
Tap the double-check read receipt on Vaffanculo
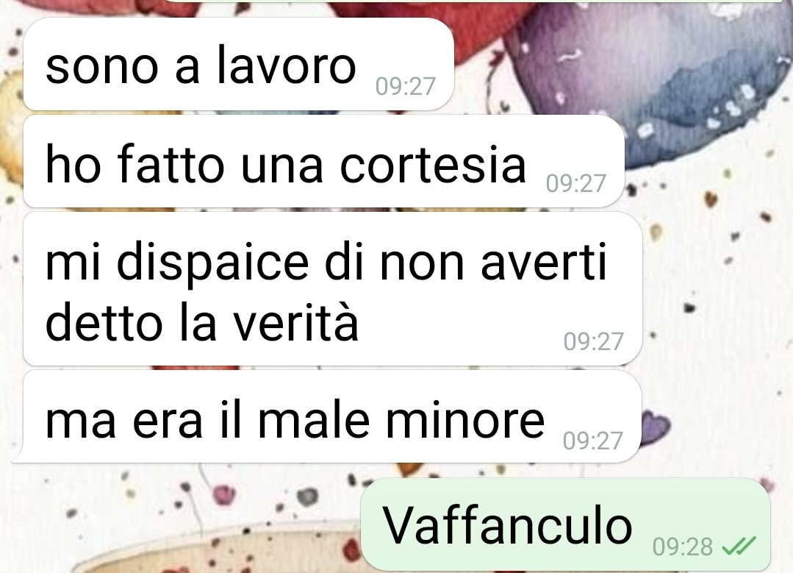tap(739, 546)
